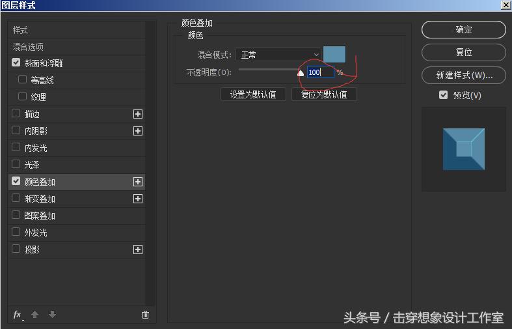Click the 复位 button
Screen dimensions: 512x329
(x=464, y=52)
